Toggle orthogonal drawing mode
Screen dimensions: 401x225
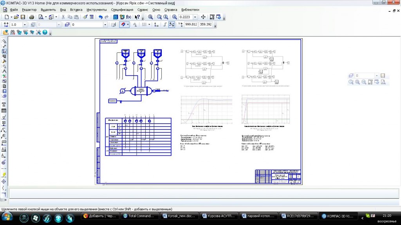(165, 25)
